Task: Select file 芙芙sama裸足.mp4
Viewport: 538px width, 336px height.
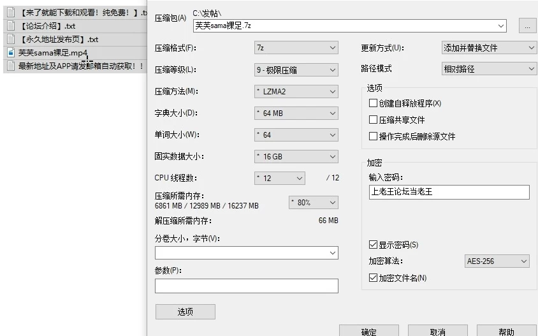Action: [75, 52]
